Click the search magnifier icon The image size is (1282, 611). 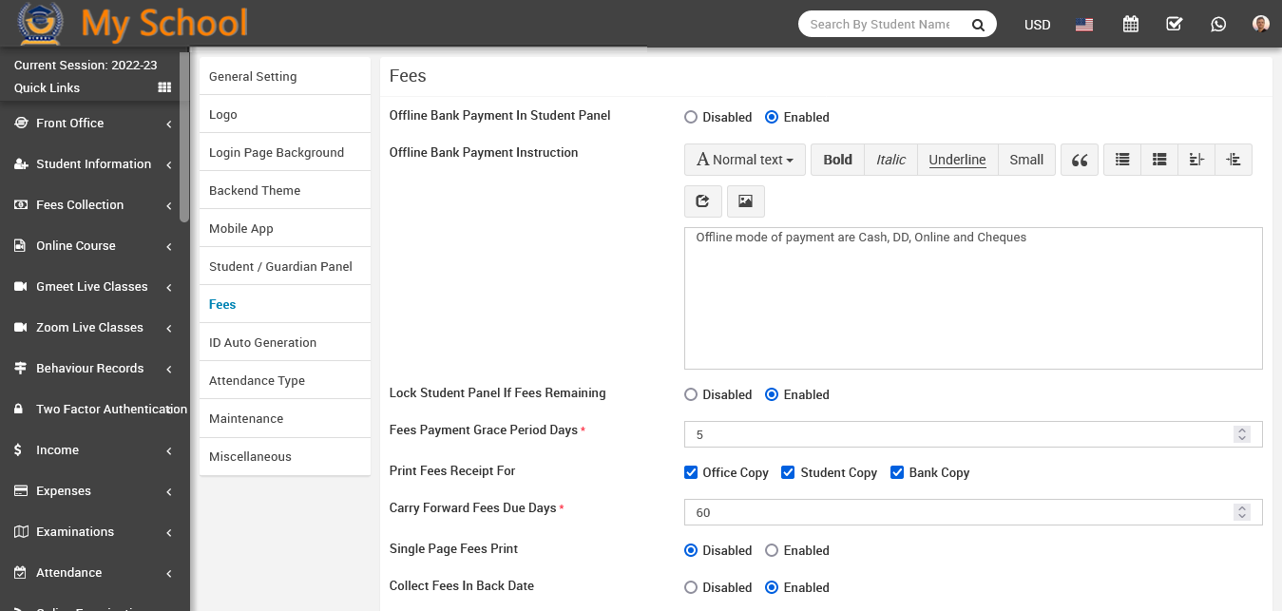tap(978, 25)
